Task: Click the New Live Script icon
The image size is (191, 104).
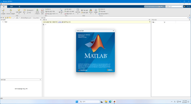Action: tap(11, 10)
